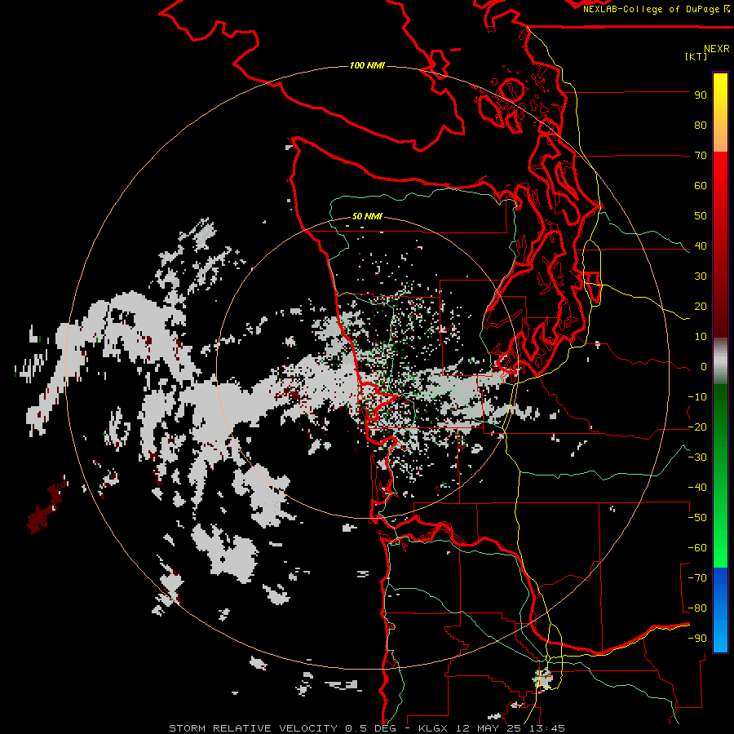Viewport: 734px width, 734px height.
Task: Click the small radar echo near bottom right
Action: [x=543, y=679]
